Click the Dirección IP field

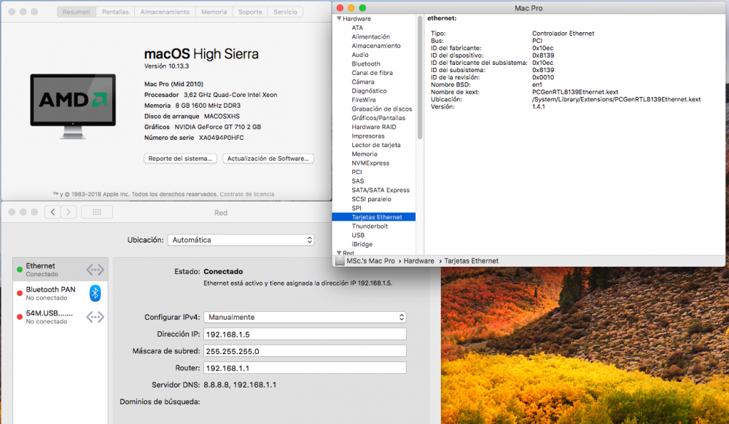click(305, 334)
